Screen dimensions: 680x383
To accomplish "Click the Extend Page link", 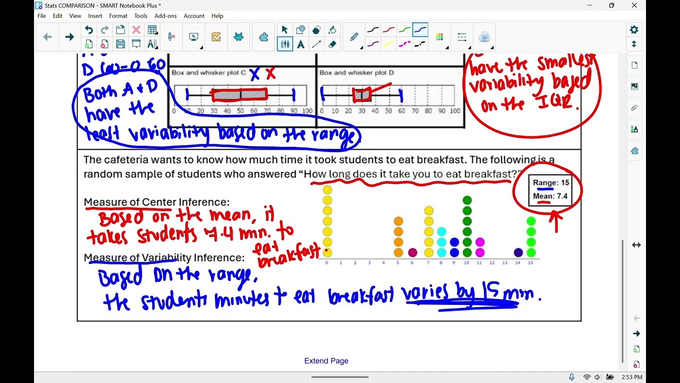I will (x=326, y=361).
